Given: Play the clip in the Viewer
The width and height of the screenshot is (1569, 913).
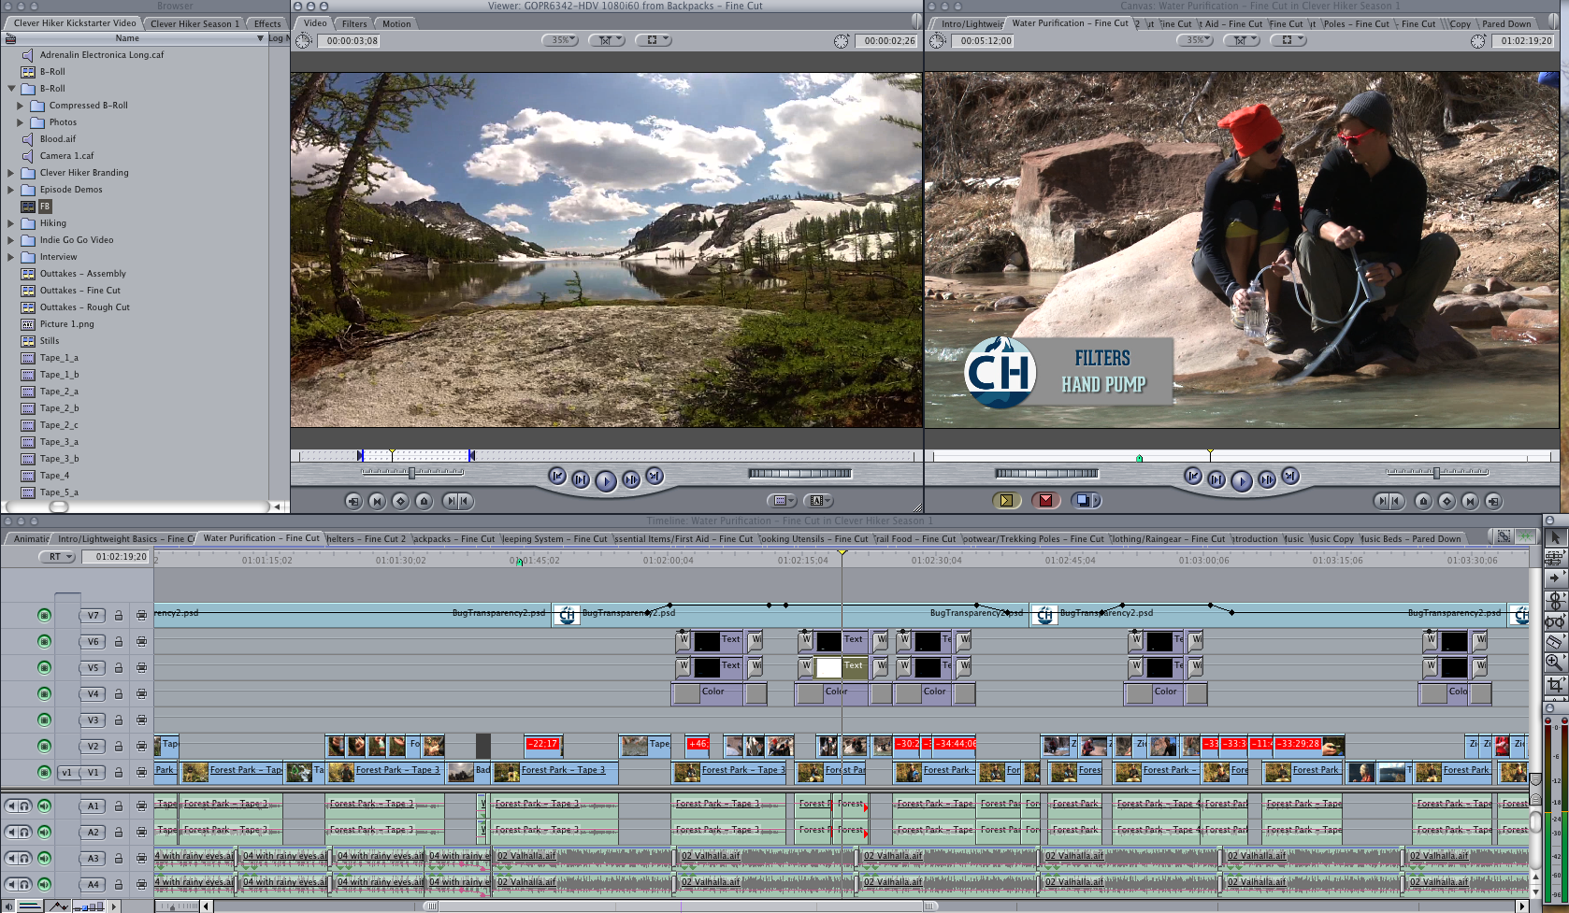Looking at the screenshot, I should (x=606, y=481).
